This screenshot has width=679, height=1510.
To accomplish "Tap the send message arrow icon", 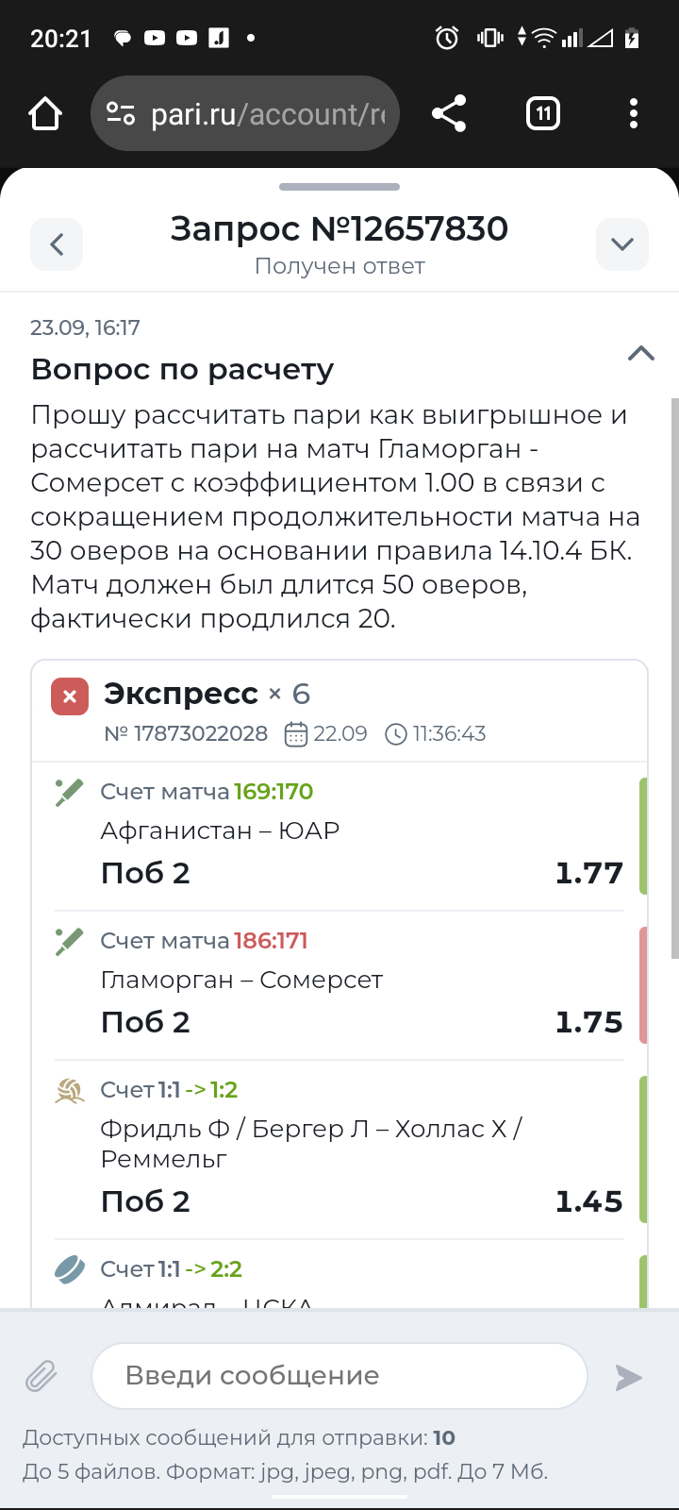I will [x=628, y=1377].
